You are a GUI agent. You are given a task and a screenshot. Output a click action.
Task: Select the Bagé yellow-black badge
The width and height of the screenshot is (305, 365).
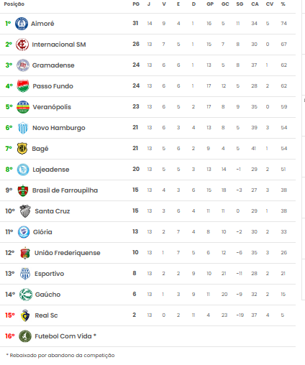(22, 149)
